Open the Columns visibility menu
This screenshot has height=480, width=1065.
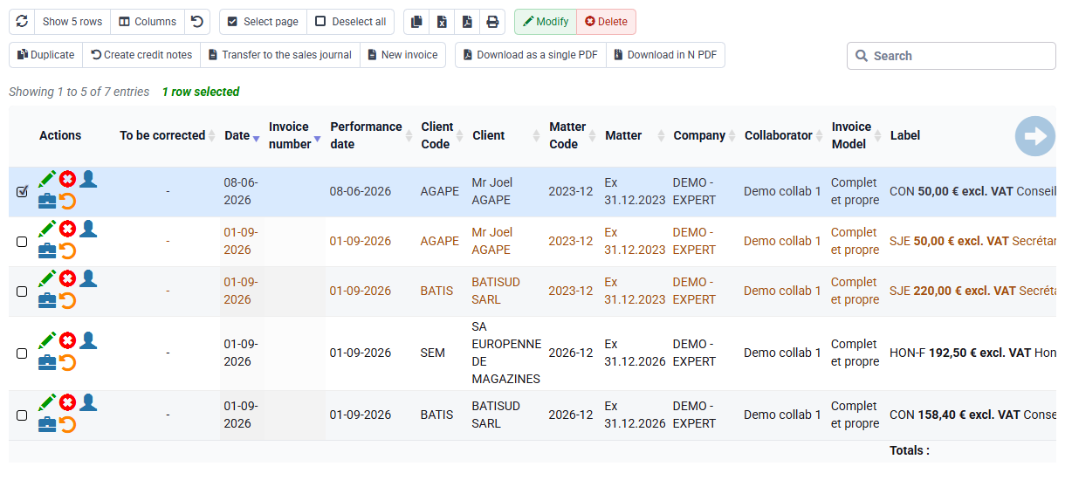[x=148, y=22]
